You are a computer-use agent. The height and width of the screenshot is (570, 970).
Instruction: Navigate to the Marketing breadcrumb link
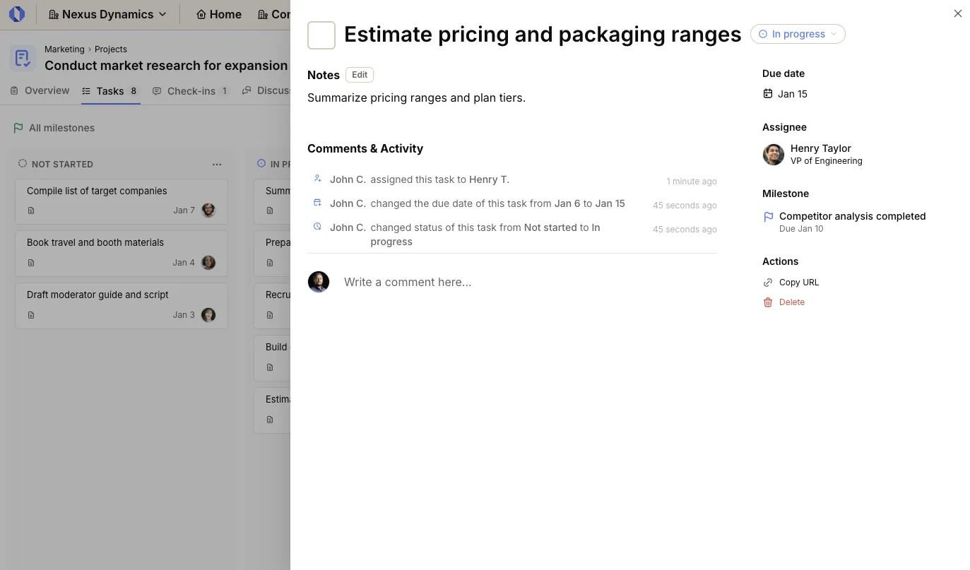tap(64, 49)
